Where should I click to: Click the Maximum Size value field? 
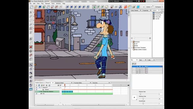pyautogui.click(x=160, y=99)
